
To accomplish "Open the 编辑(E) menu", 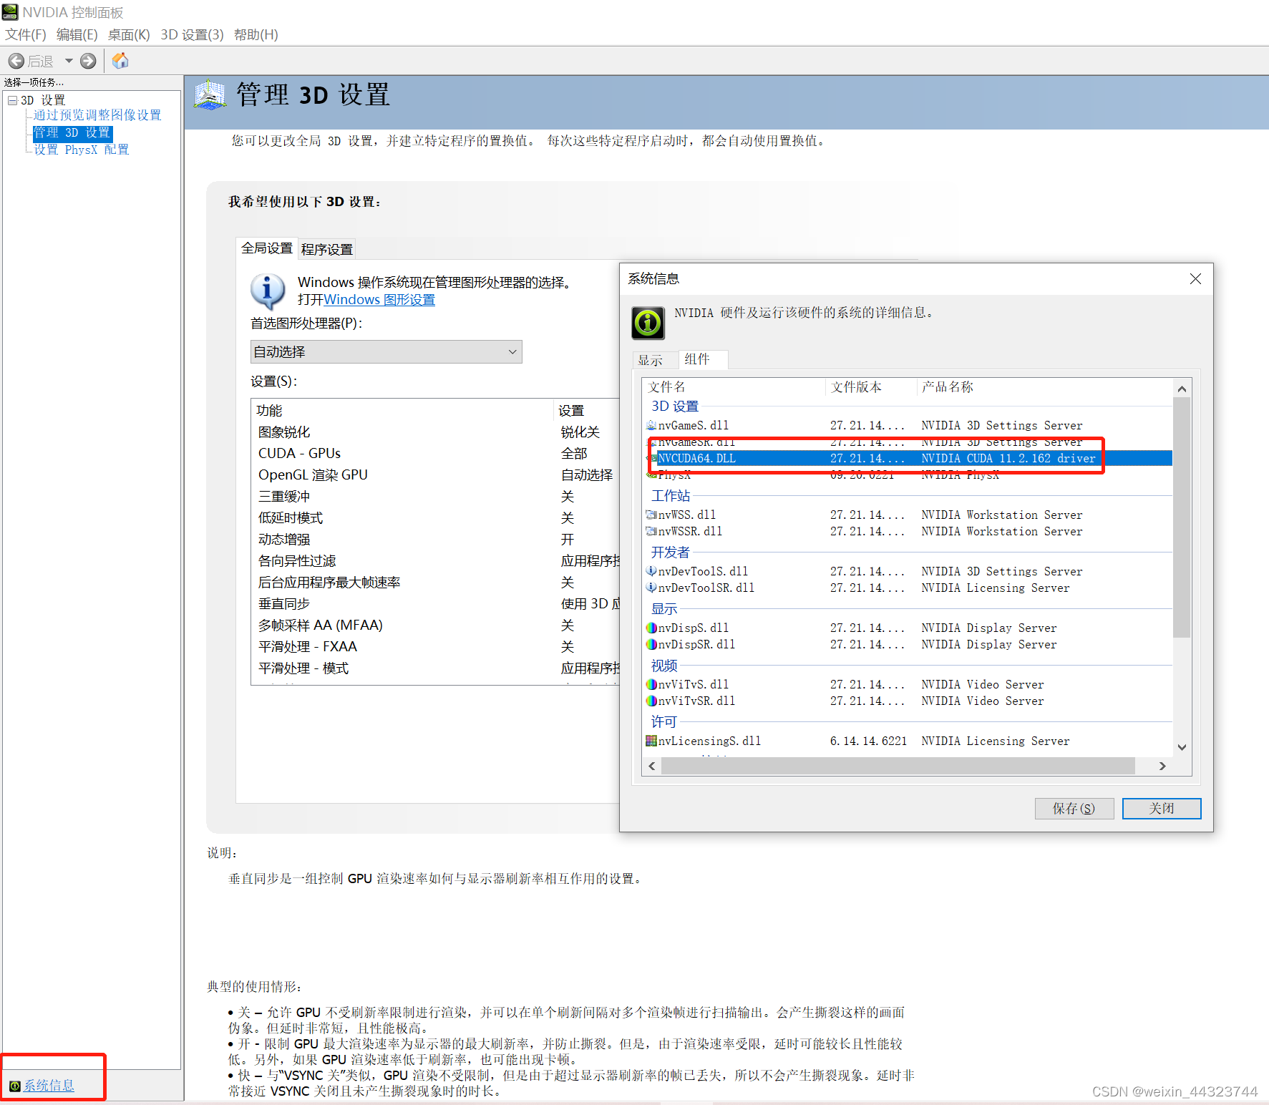I will (x=77, y=34).
